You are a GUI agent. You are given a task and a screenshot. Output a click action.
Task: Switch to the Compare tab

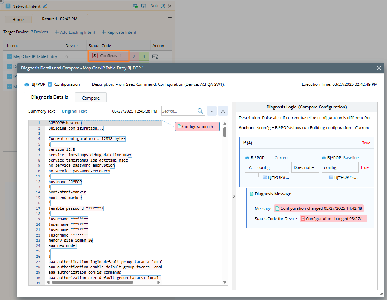click(x=91, y=98)
